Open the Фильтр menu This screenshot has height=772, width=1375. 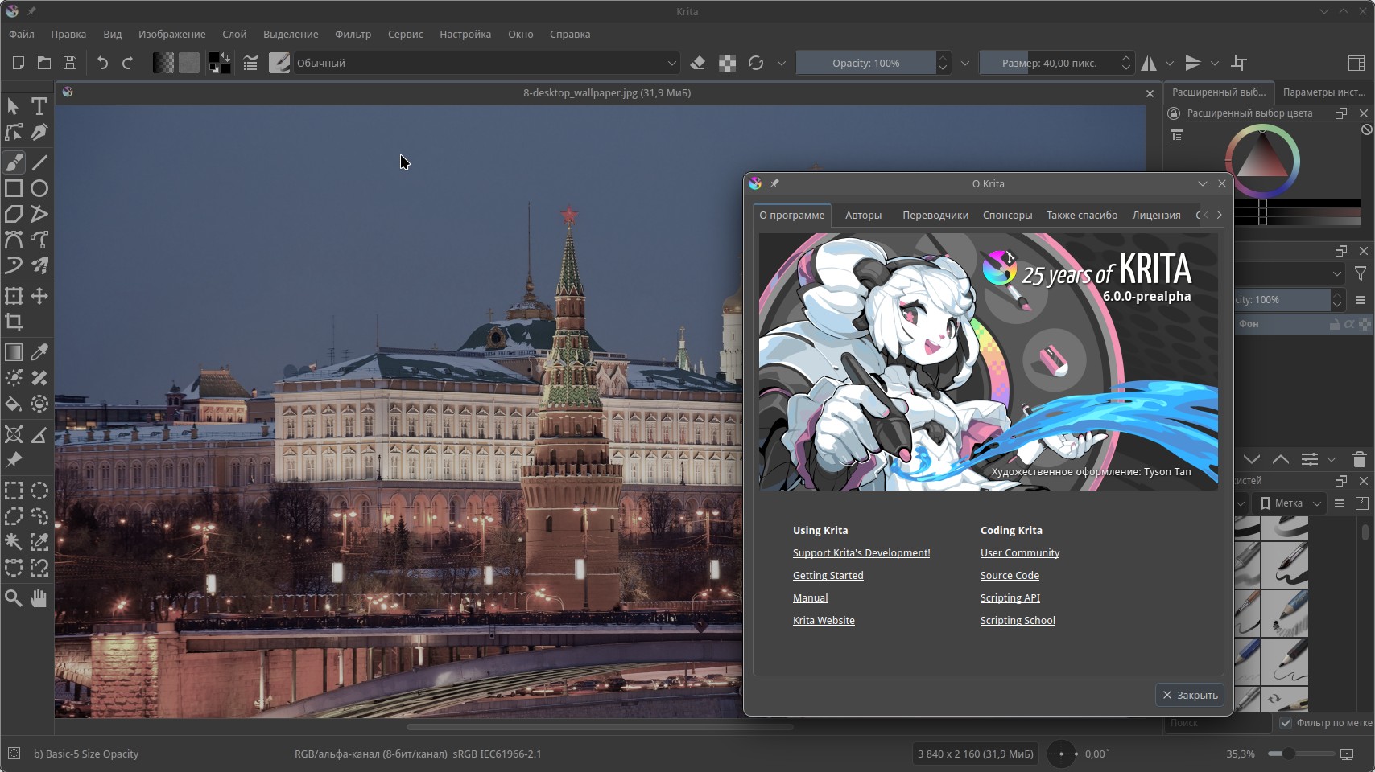[353, 34]
